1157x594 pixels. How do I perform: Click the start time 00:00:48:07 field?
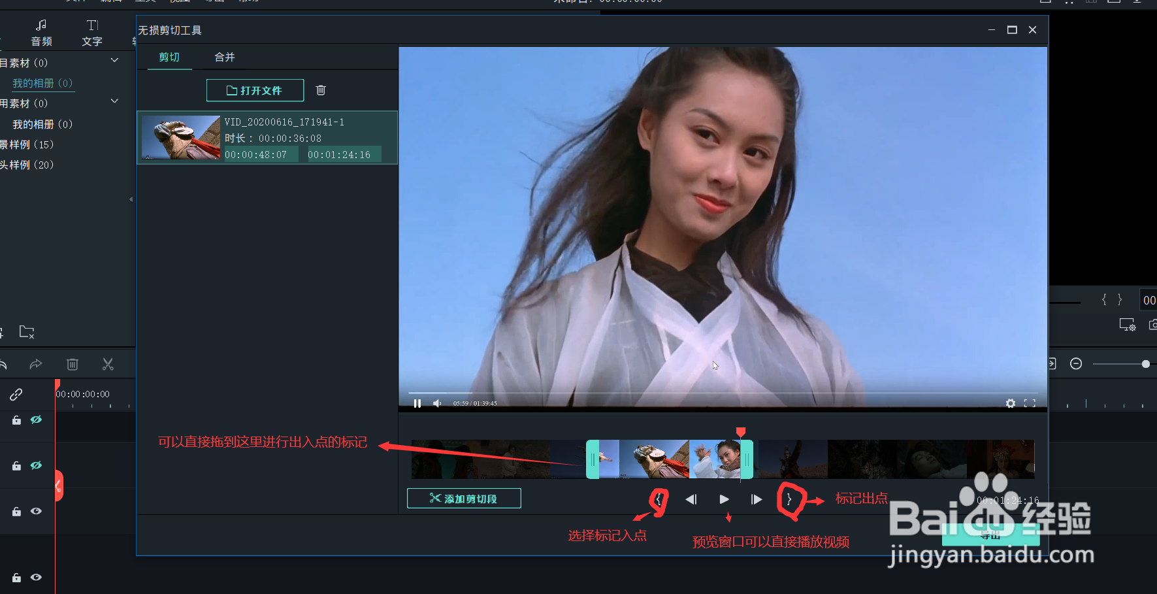pyautogui.click(x=261, y=155)
